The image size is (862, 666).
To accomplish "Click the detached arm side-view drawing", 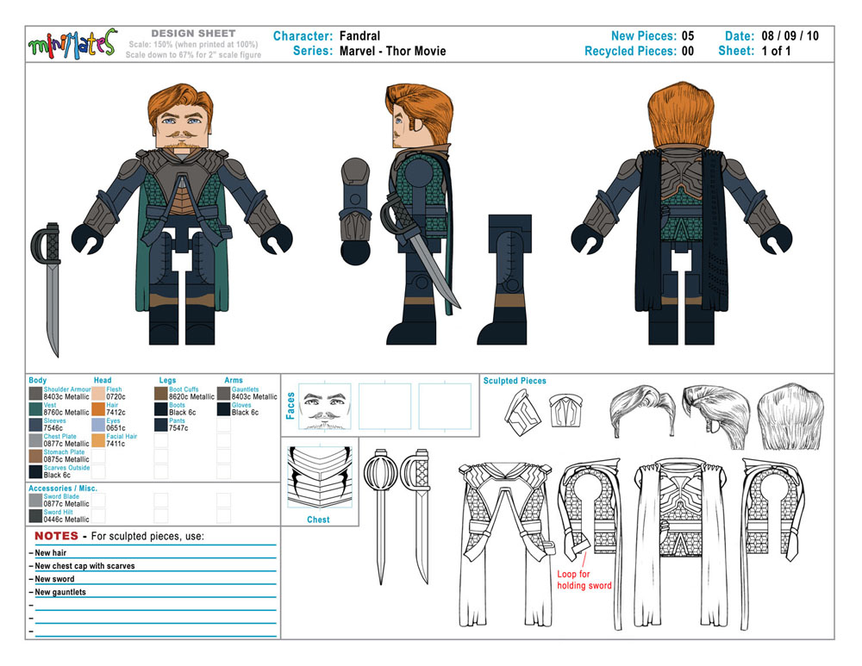I will [355, 212].
